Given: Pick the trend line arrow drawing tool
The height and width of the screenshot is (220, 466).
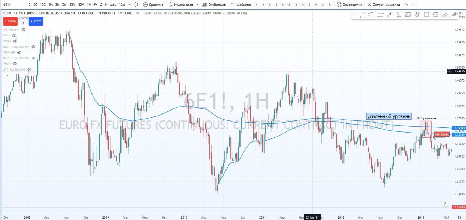Looking at the screenshot, I should [390, 15].
